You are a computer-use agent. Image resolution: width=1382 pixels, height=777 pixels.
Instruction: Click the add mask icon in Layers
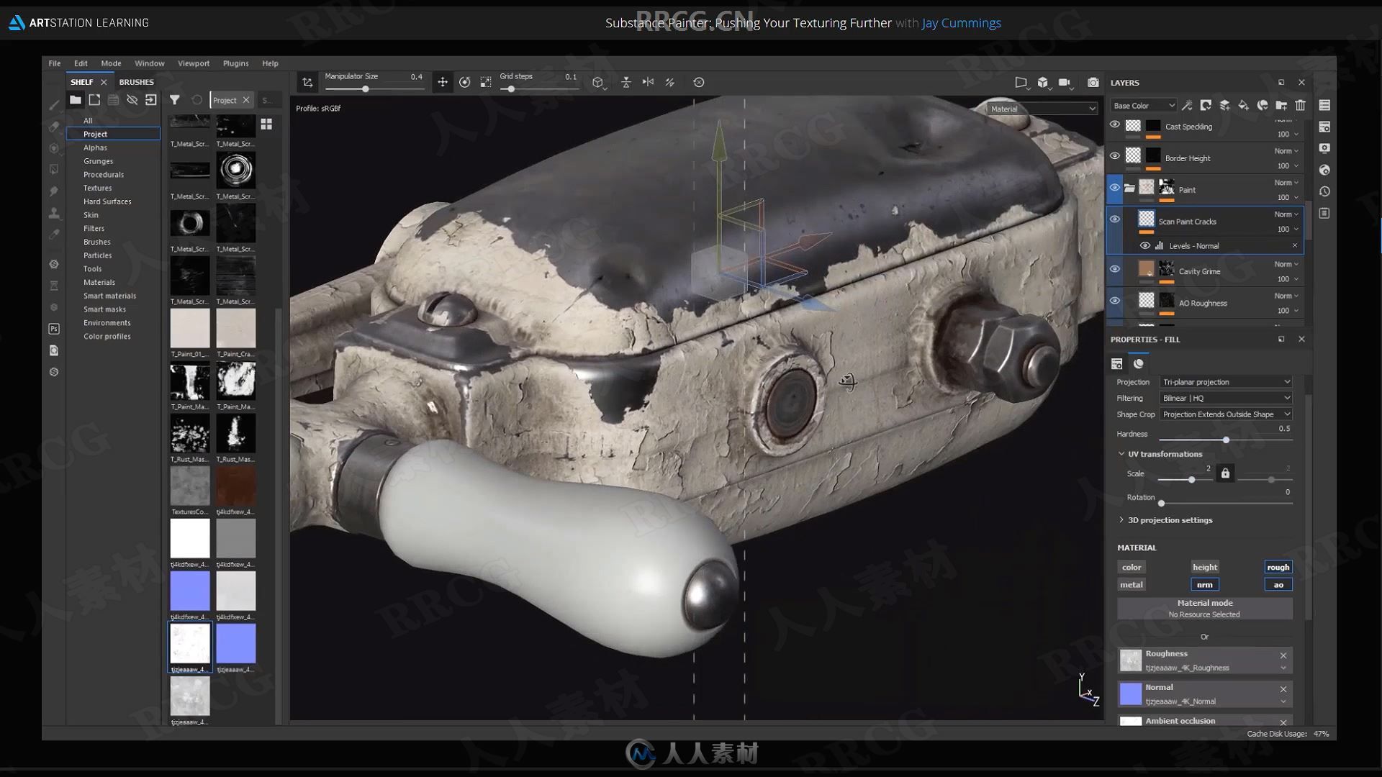coord(1206,105)
